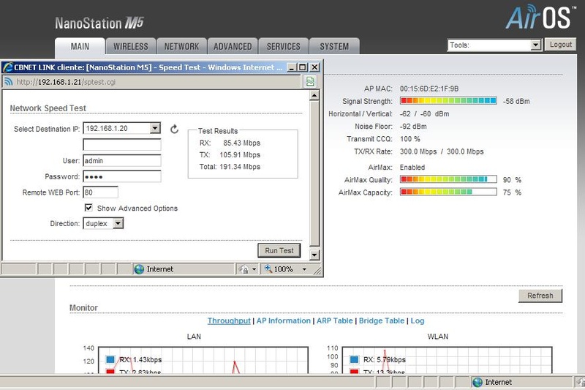585x390 pixels.
Task: Click the security lock icon in popup status bar
Action: (244, 269)
